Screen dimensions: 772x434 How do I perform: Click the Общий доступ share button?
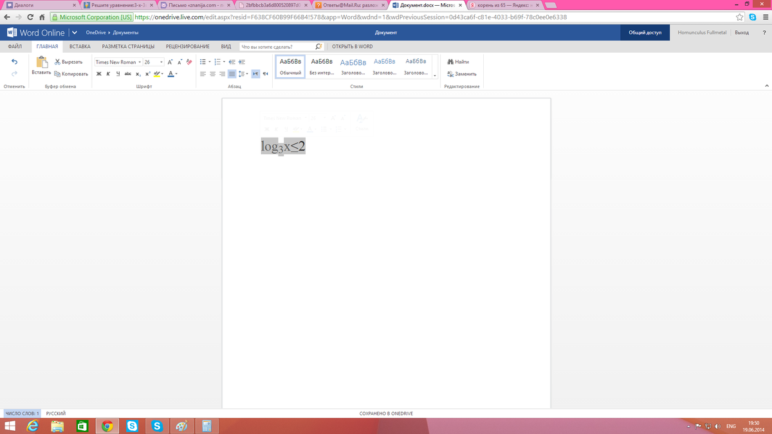(x=645, y=32)
